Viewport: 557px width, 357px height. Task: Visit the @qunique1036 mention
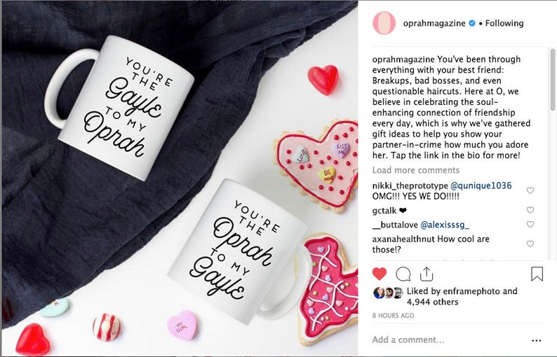(481, 185)
